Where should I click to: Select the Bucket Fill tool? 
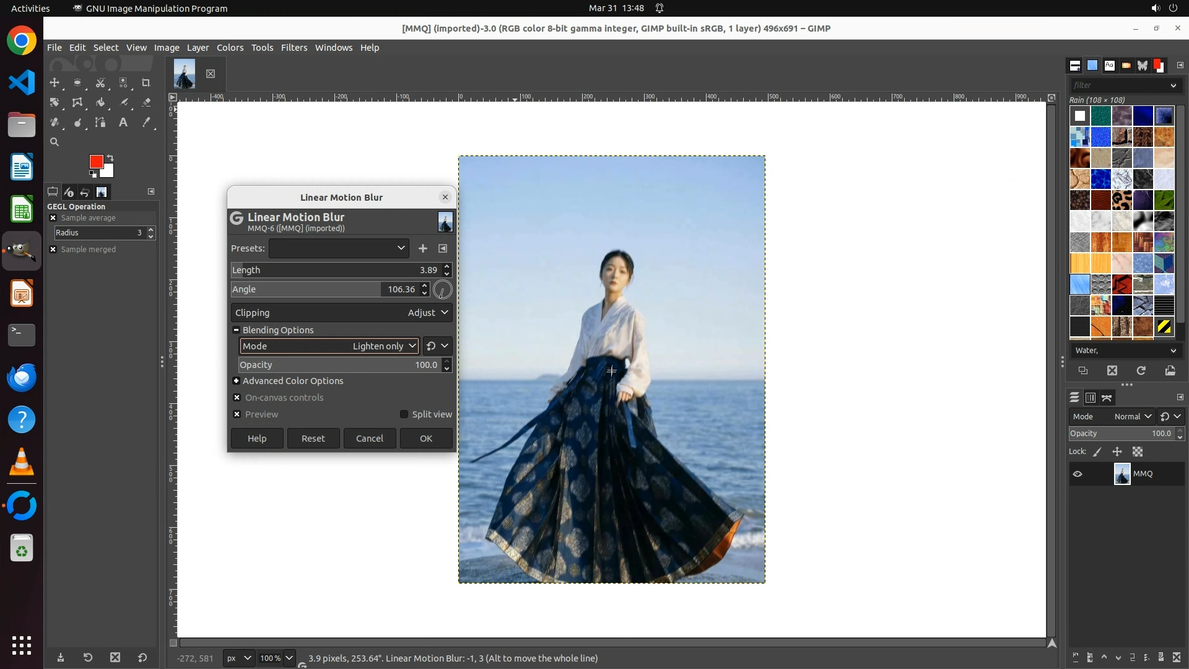[x=100, y=103]
